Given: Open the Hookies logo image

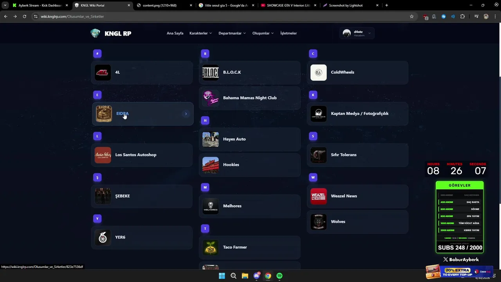Looking at the screenshot, I should 211,165.
